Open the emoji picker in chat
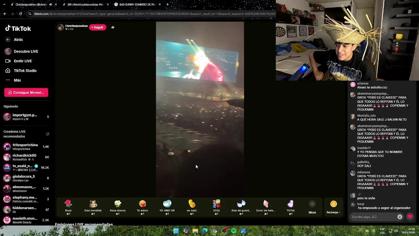Image resolution: width=419 pixels, height=236 pixels. click(400, 217)
